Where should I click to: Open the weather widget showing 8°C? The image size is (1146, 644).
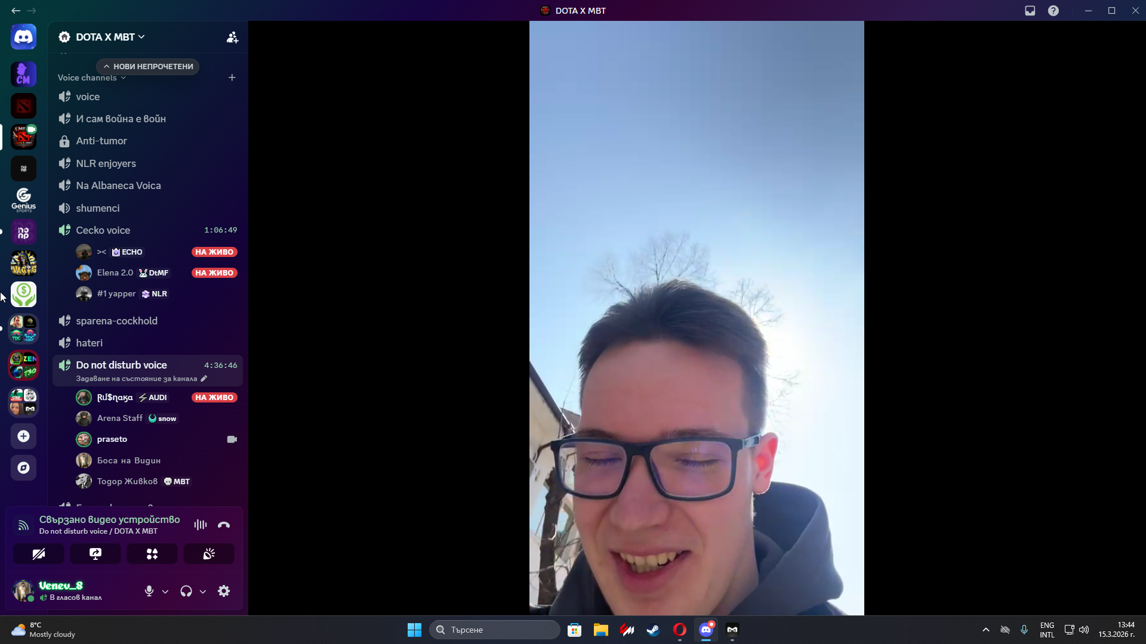pos(44,630)
